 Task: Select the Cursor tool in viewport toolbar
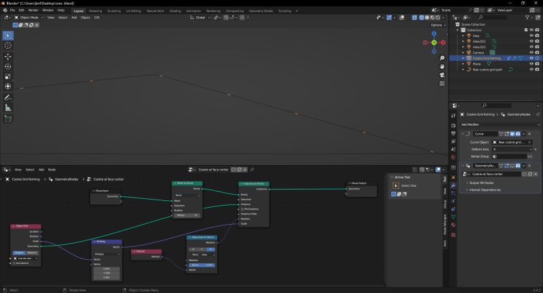[x=7, y=45]
